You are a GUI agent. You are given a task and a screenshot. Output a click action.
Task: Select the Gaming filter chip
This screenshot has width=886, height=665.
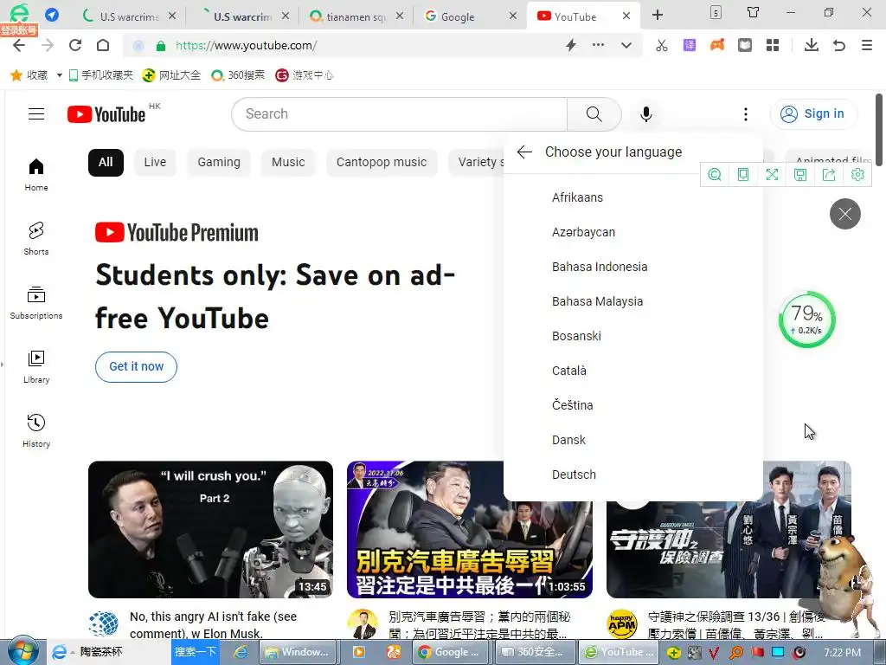click(219, 162)
